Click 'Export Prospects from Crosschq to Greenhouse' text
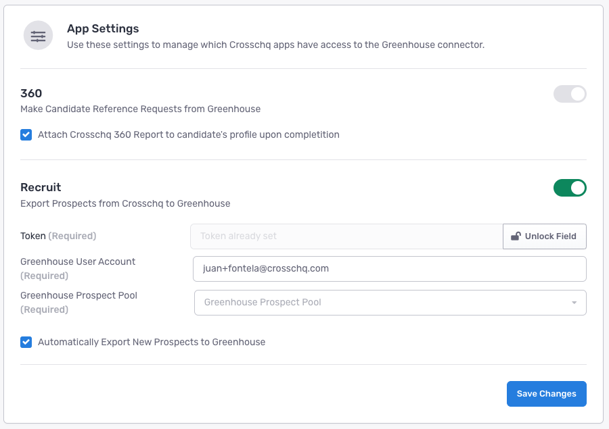 (125, 203)
